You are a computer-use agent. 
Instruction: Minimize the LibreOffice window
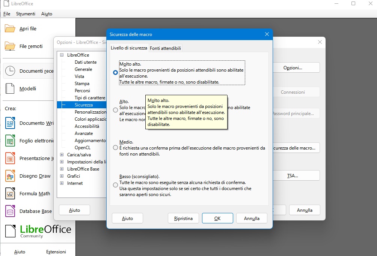point(336,3)
